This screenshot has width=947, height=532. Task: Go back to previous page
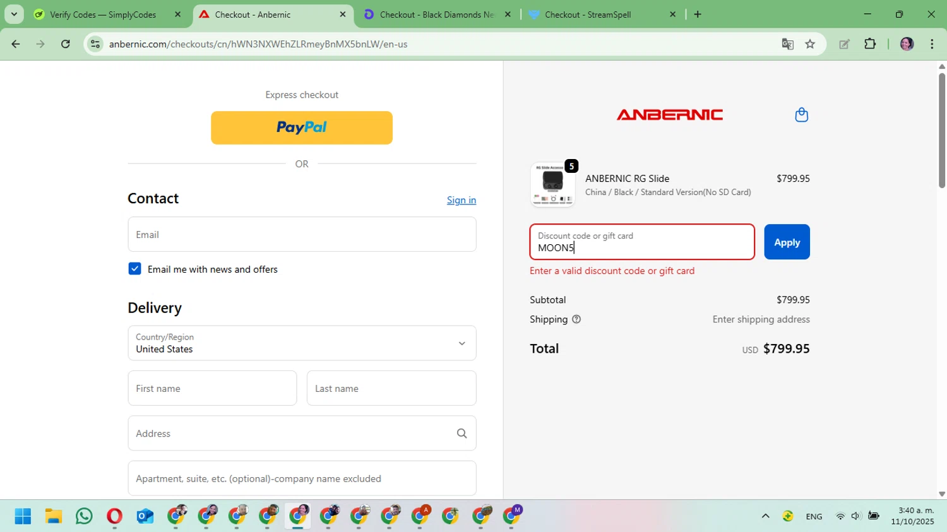tap(16, 44)
